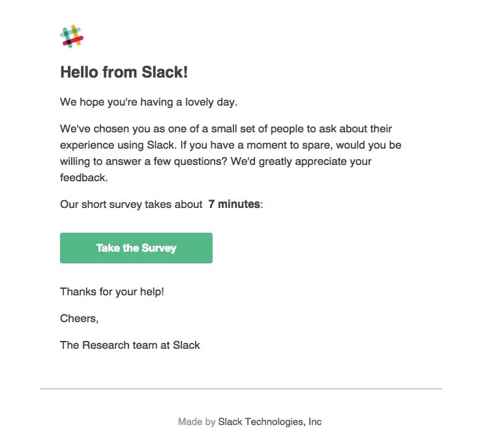Select the Hello from Slack! heading

pos(124,72)
